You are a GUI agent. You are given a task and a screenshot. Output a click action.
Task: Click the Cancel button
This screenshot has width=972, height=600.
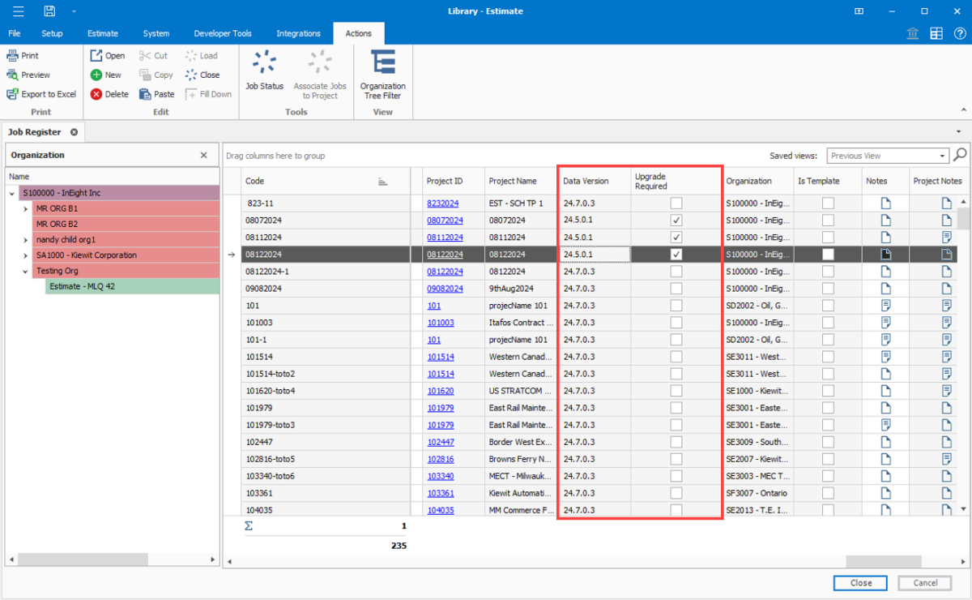[925, 583]
